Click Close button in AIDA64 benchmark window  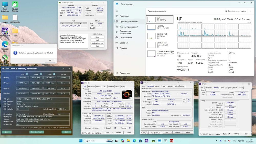pyautogui.click(x=67, y=132)
